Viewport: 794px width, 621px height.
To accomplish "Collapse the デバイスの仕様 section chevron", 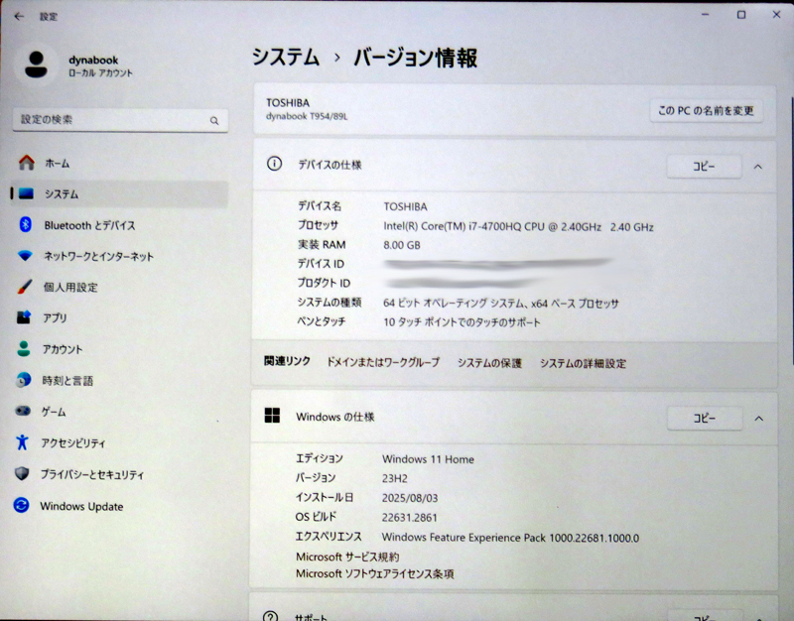I will [x=758, y=167].
